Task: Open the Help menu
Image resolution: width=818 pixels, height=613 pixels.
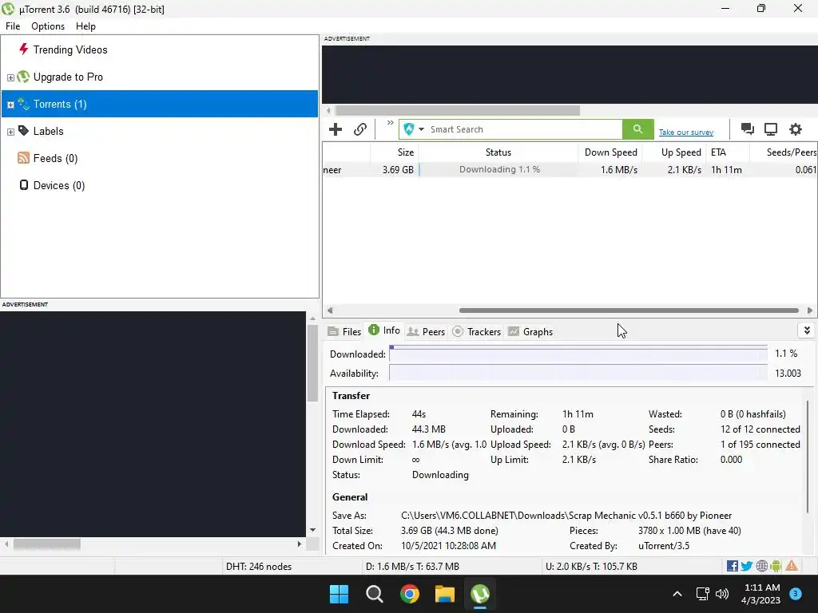Action: (x=85, y=26)
